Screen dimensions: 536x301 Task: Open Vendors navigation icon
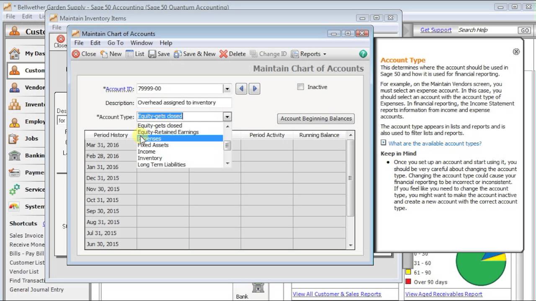click(14, 87)
